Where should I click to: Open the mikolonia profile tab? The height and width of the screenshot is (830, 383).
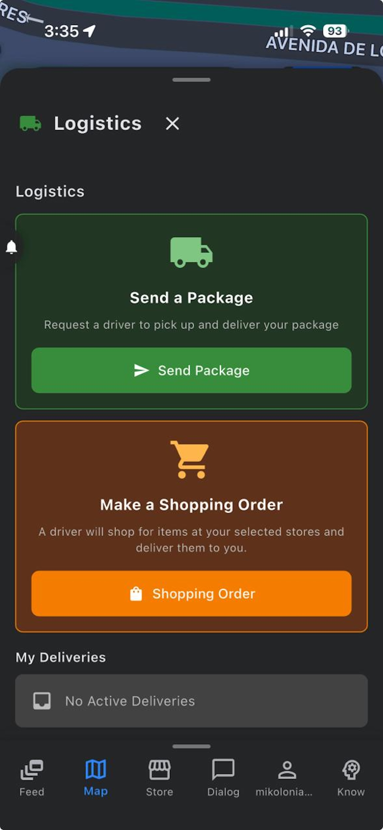pos(284,778)
